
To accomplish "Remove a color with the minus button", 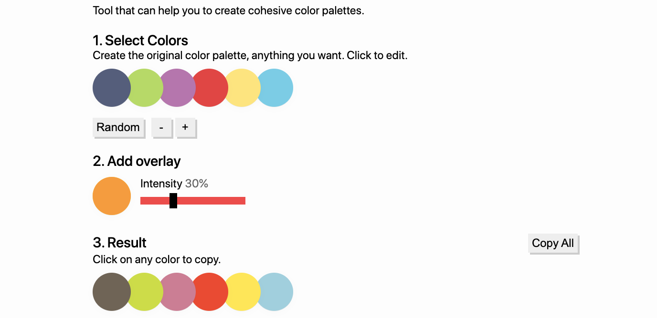I will coord(161,127).
